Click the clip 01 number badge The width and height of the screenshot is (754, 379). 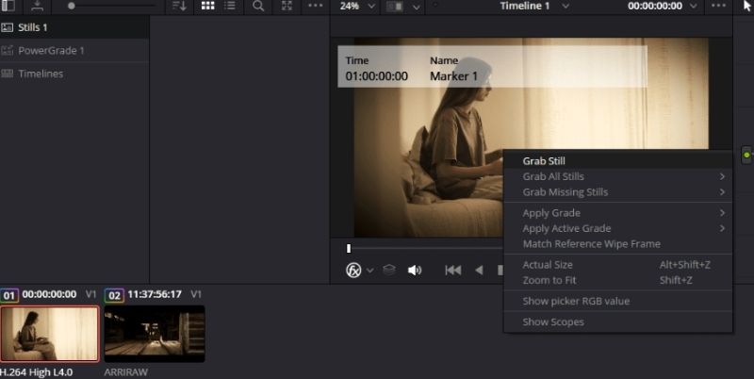click(x=9, y=295)
